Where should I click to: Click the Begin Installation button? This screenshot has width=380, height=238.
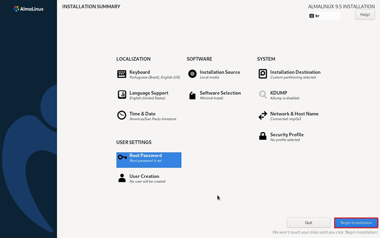[x=356, y=223]
